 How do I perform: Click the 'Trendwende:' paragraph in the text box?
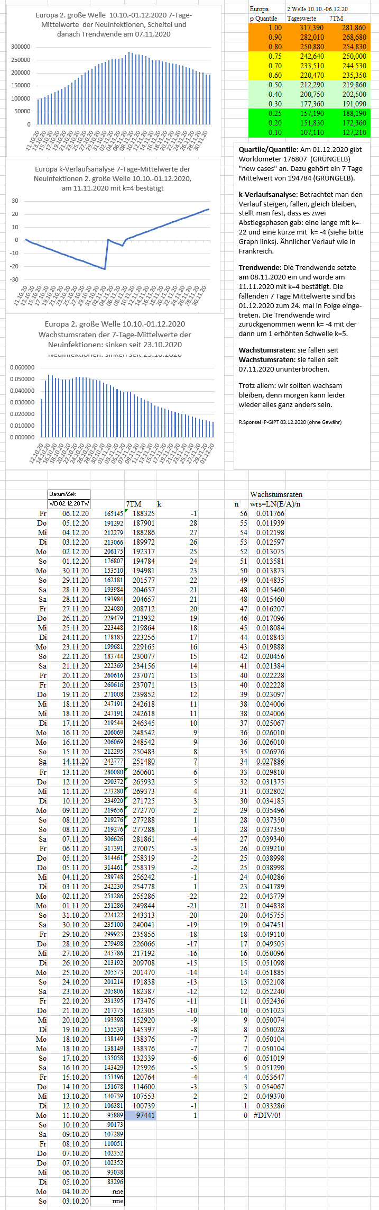click(301, 301)
